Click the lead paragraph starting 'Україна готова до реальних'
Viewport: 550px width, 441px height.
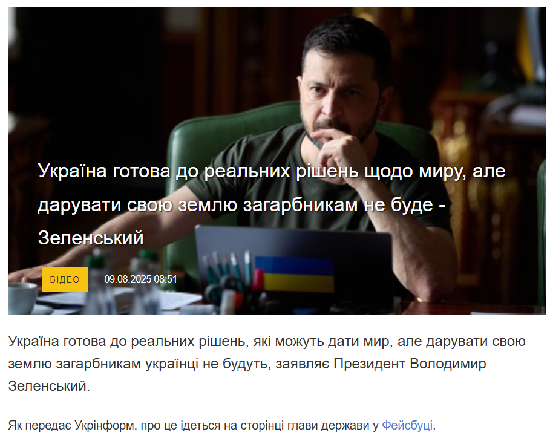tap(267, 364)
